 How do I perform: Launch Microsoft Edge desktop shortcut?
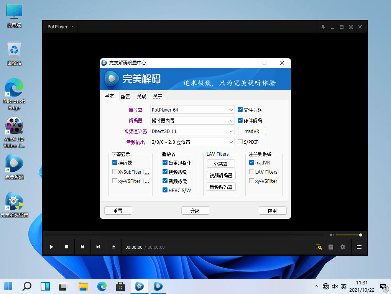click(x=14, y=94)
